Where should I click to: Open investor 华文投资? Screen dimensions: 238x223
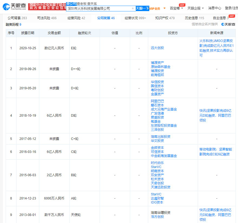click(x=157, y=141)
